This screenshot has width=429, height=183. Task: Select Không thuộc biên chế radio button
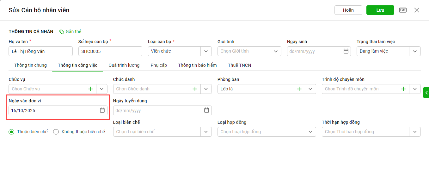pos(56,132)
